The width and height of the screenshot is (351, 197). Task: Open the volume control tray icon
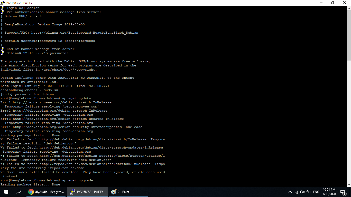click(302, 192)
